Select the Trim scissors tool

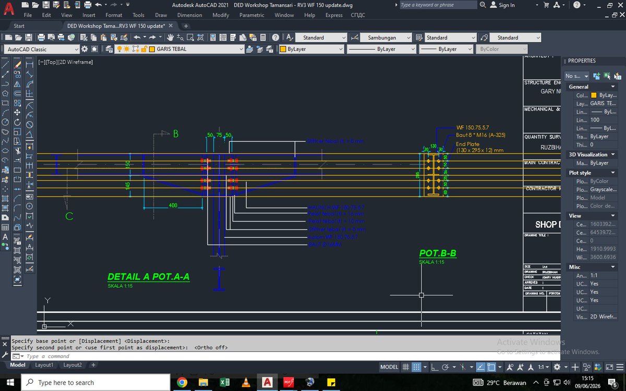pos(17,151)
